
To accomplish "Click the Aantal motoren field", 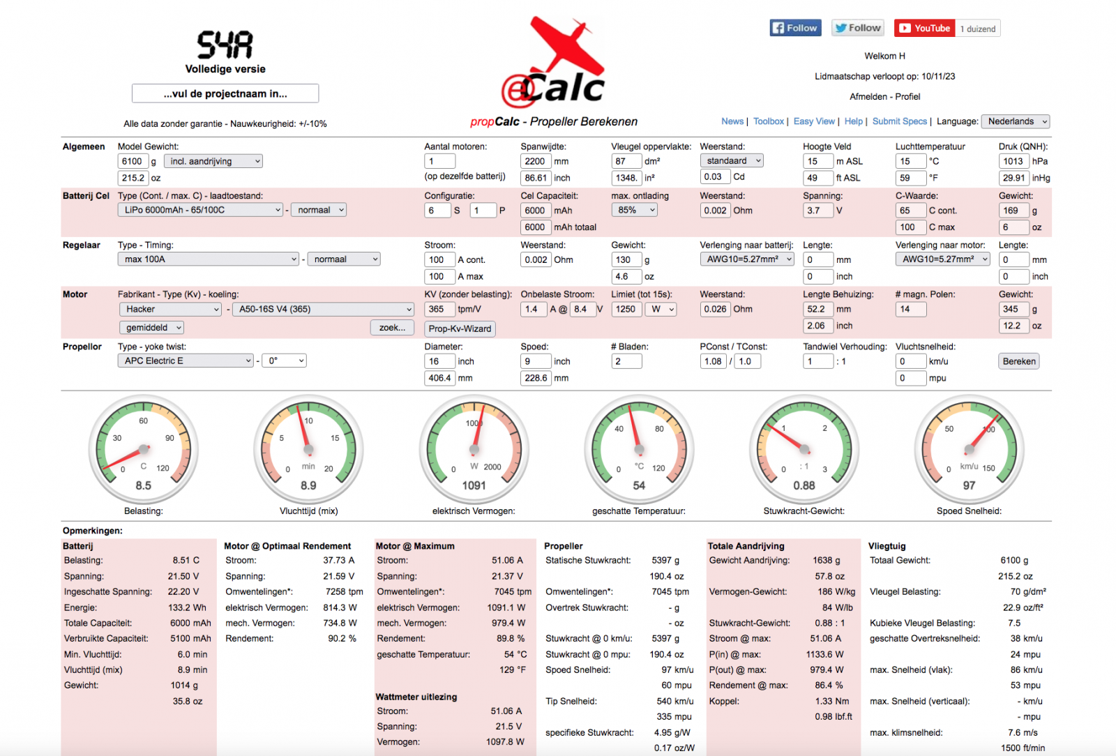I will pos(440,161).
